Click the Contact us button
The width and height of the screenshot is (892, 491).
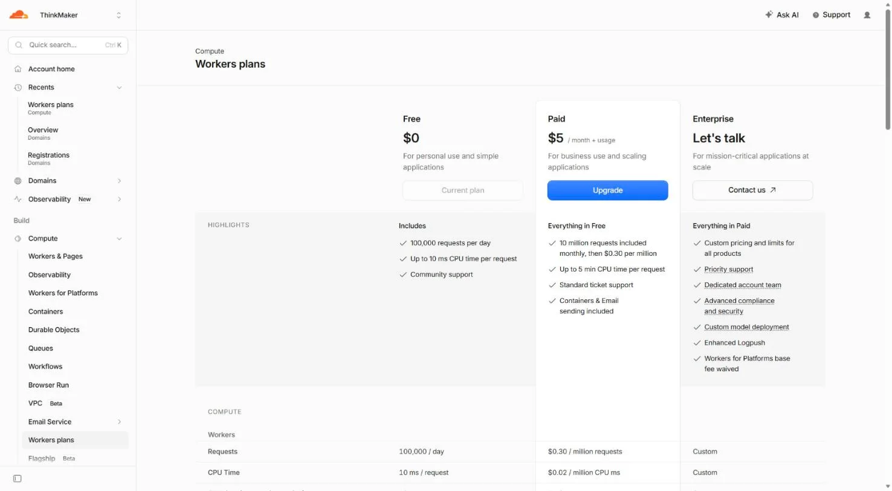(752, 190)
